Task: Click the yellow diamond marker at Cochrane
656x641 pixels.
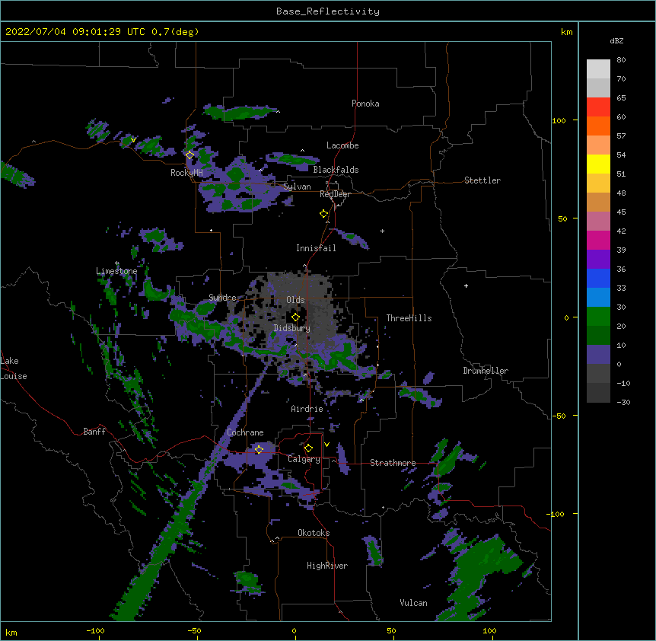Action: (x=259, y=450)
